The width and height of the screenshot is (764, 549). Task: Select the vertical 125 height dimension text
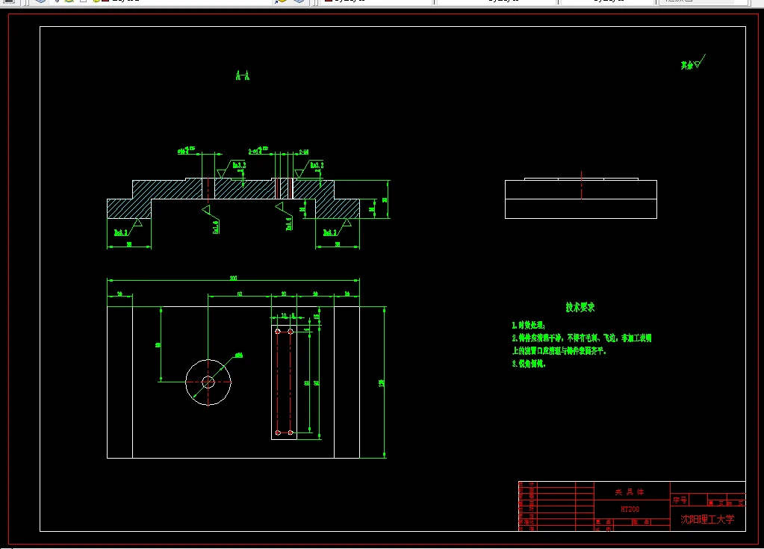tap(381, 383)
